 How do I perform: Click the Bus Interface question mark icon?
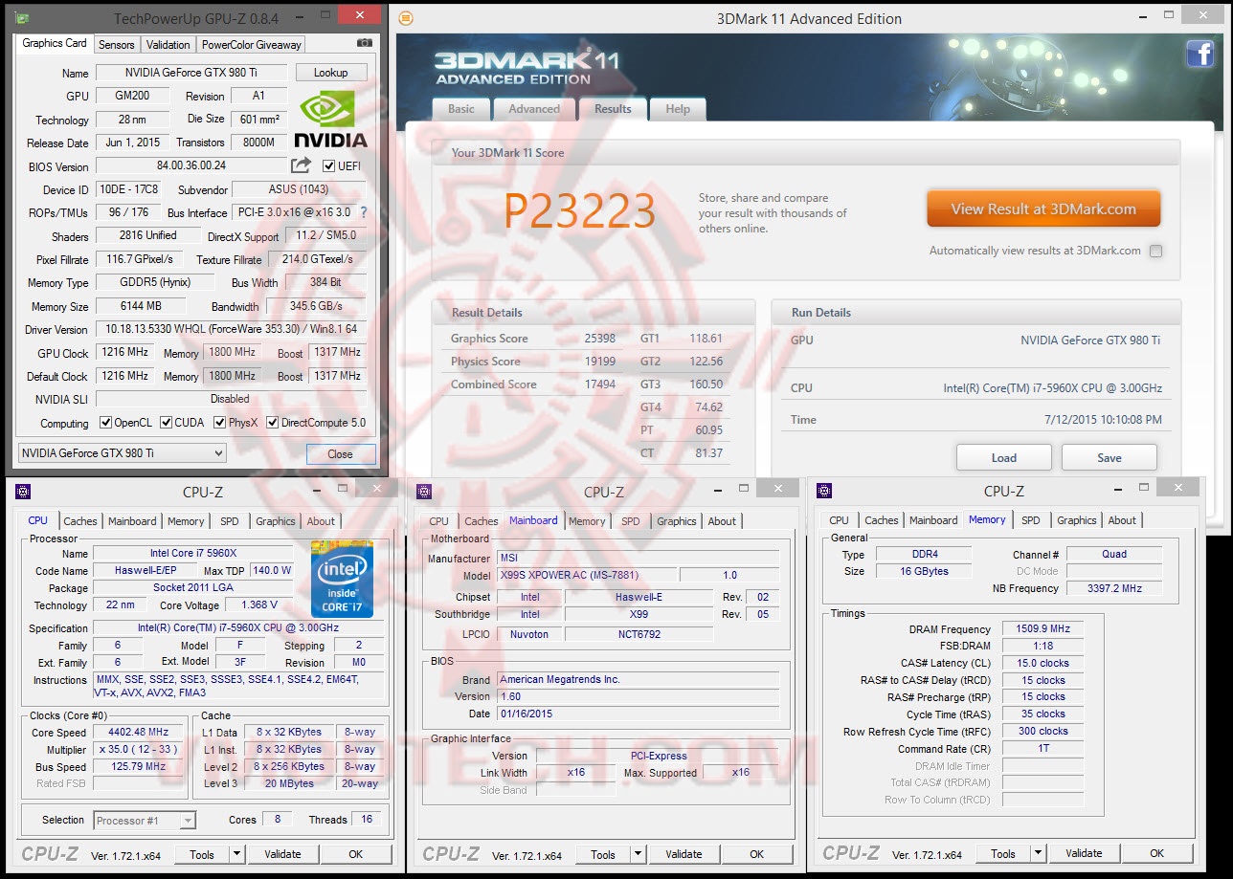[x=363, y=212]
